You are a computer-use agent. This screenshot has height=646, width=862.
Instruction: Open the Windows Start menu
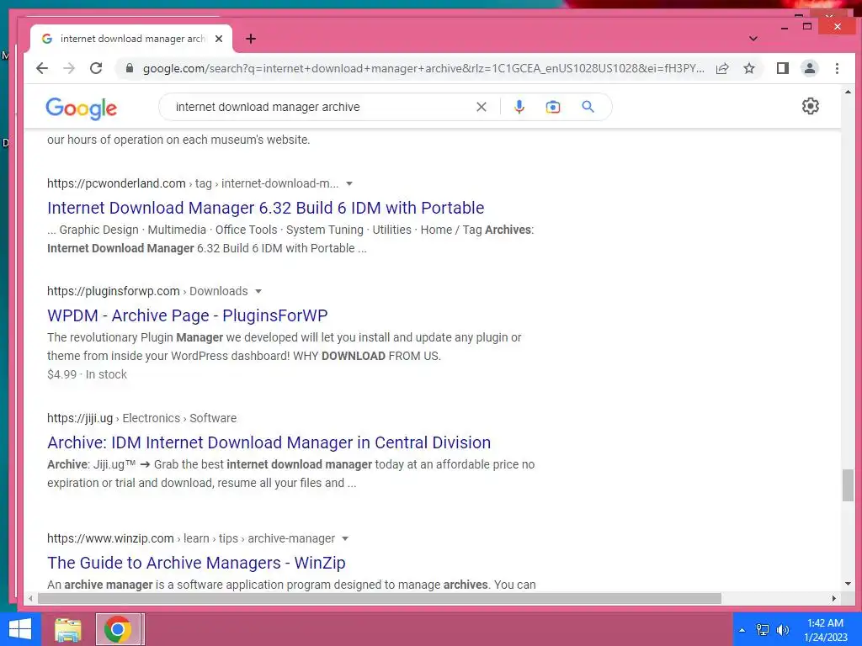click(20, 629)
